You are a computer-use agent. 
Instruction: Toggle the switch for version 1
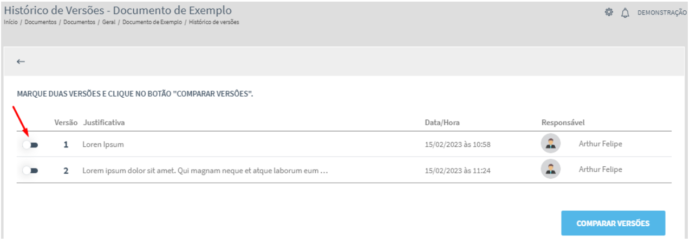coord(30,145)
